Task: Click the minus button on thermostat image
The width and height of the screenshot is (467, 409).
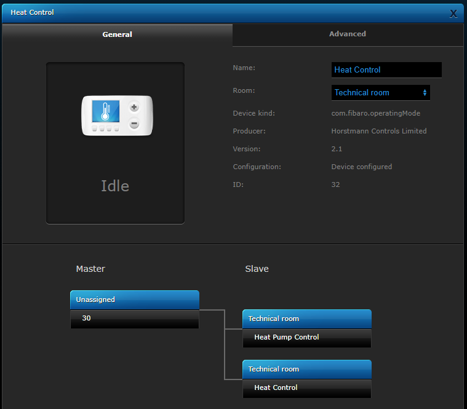Action: coord(134,124)
